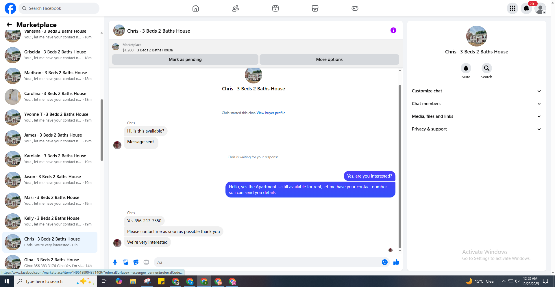Open File Explorer from the taskbar

point(133,281)
